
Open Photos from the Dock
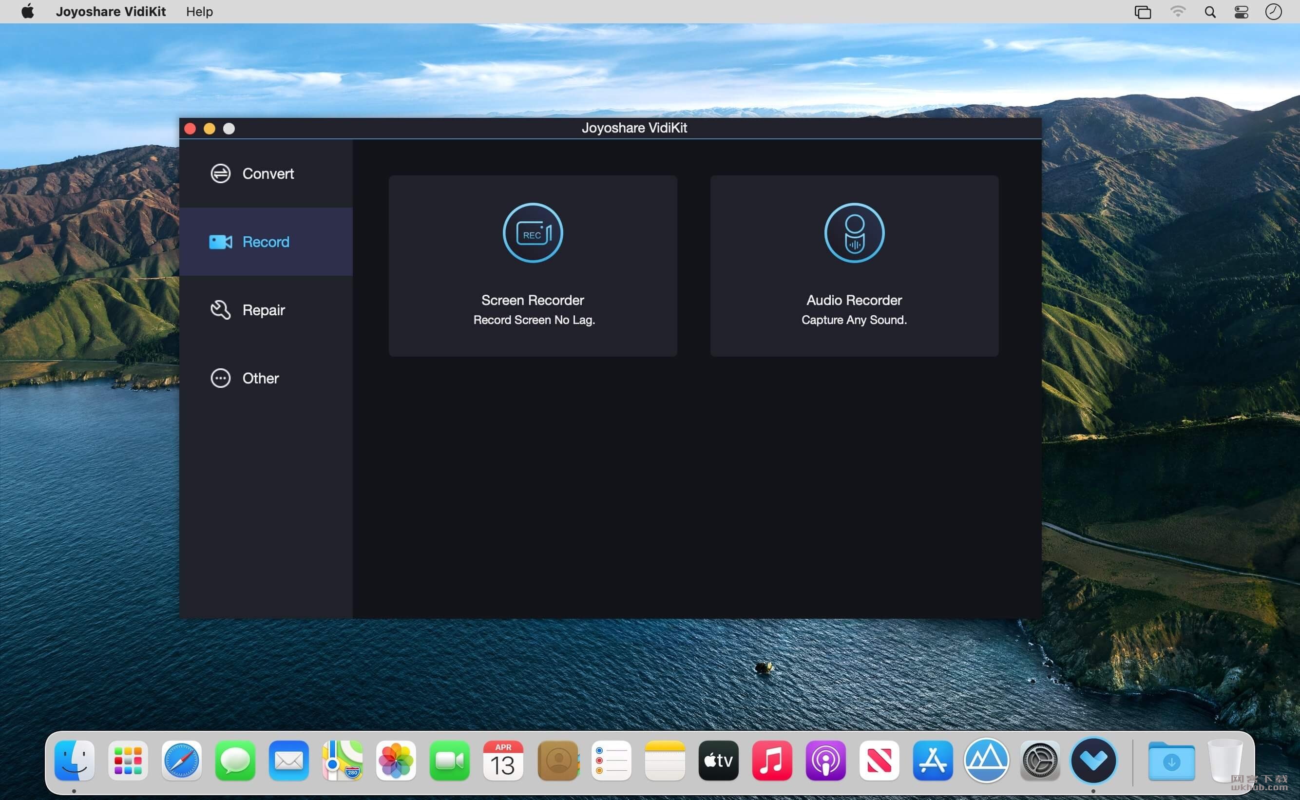click(x=396, y=761)
